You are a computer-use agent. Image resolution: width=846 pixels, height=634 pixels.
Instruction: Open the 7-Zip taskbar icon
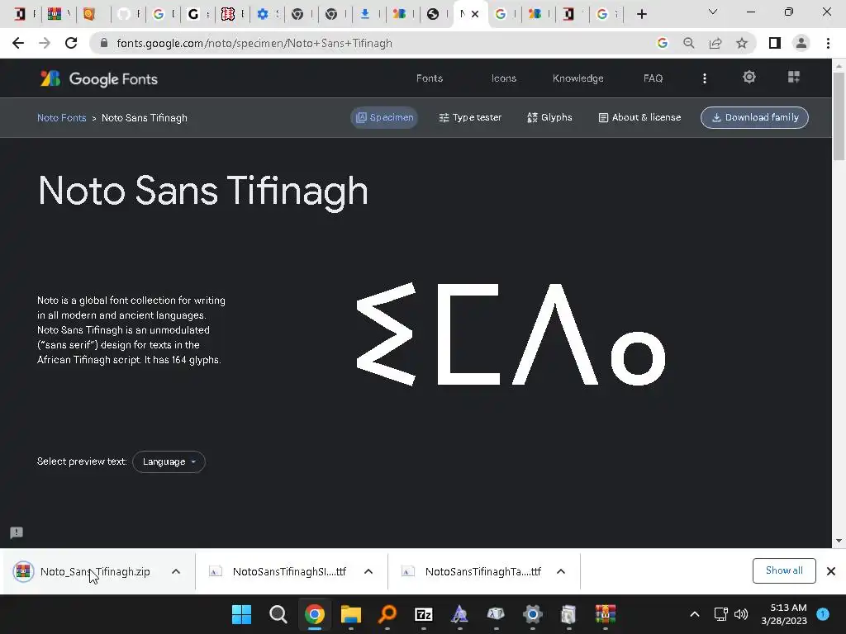[424, 614]
